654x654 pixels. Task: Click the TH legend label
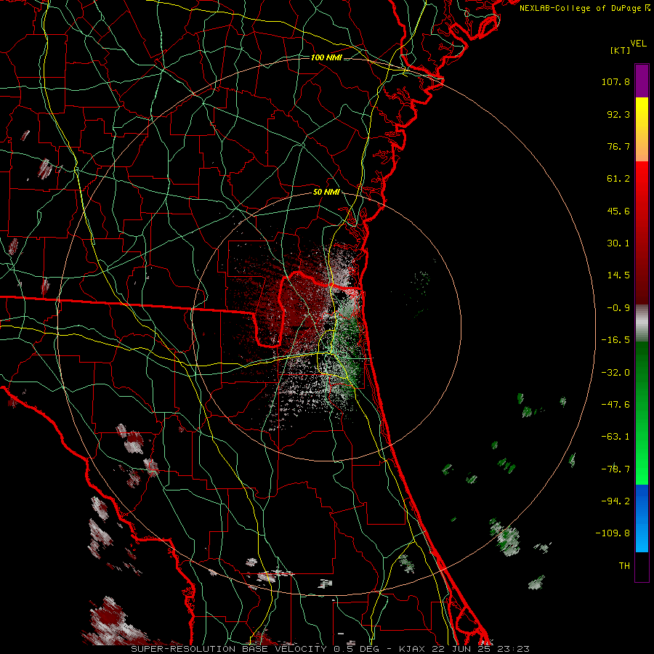coord(624,566)
